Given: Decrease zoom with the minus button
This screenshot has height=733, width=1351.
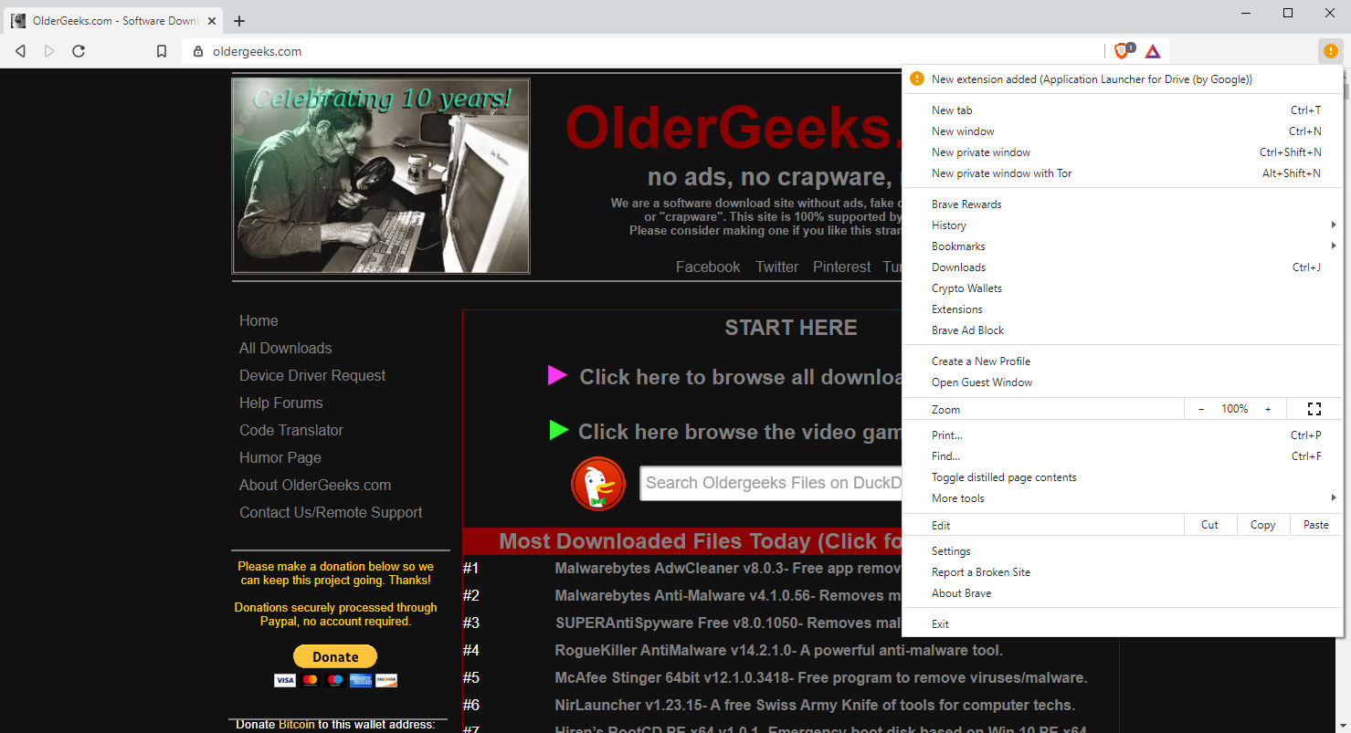Looking at the screenshot, I should [1201, 409].
